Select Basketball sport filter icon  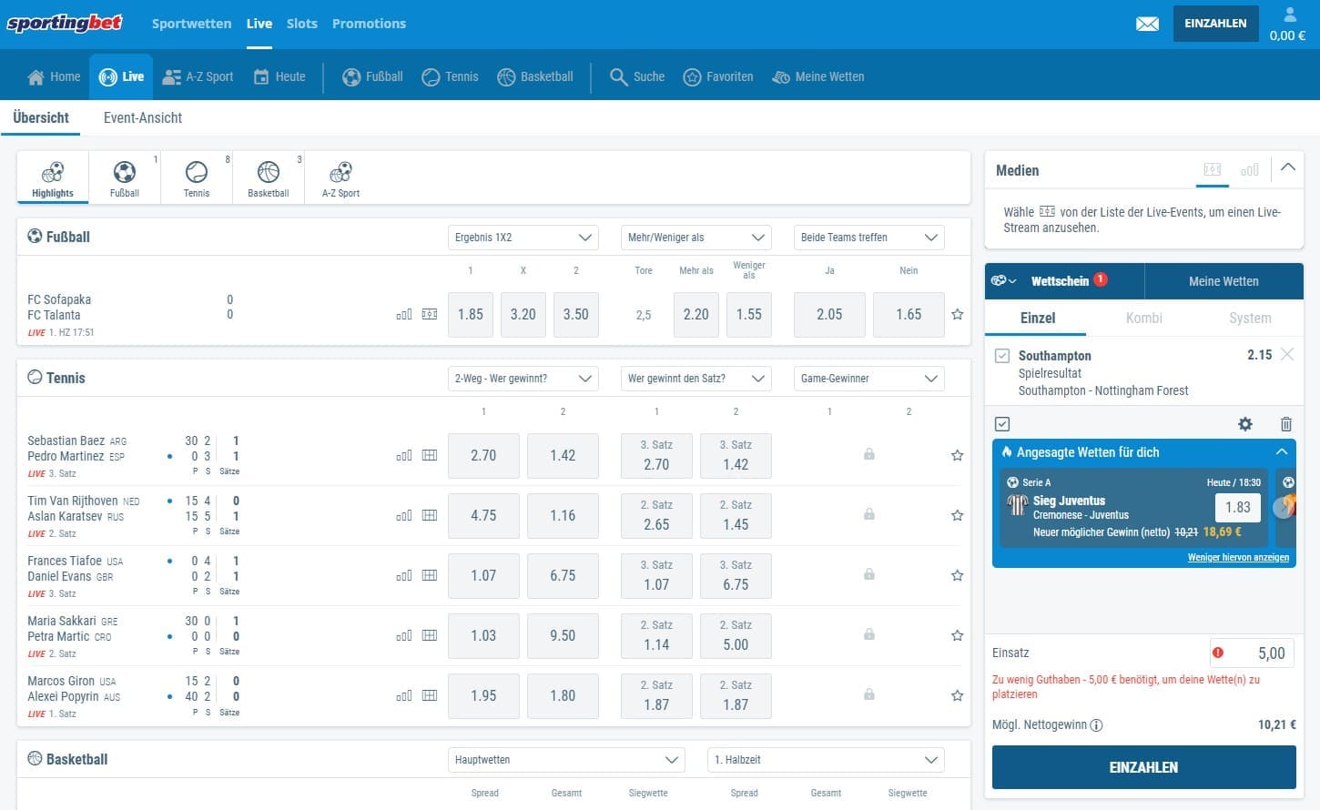[269, 178]
